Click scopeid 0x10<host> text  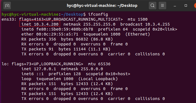pos(108,74)
